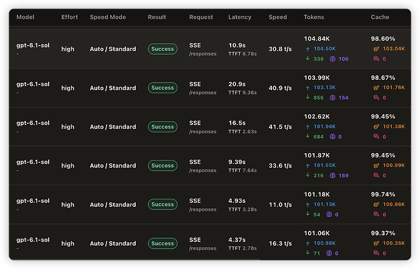Click the pink cache-write icon in the 99.37% row

[376, 253]
